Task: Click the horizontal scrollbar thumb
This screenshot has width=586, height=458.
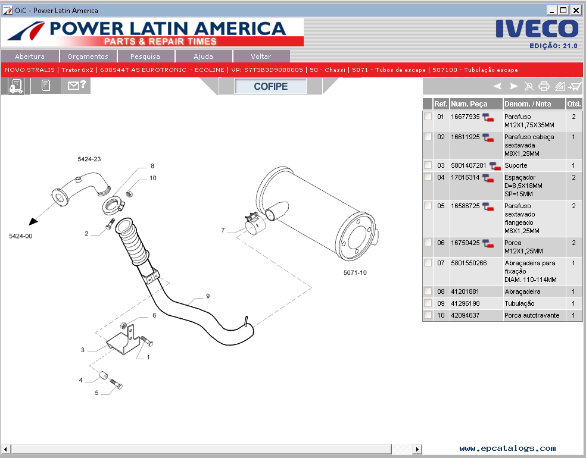Action: (201, 448)
